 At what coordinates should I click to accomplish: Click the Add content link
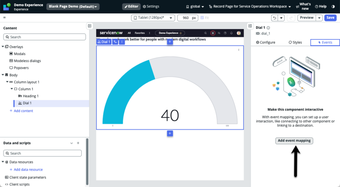pos(21,111)
